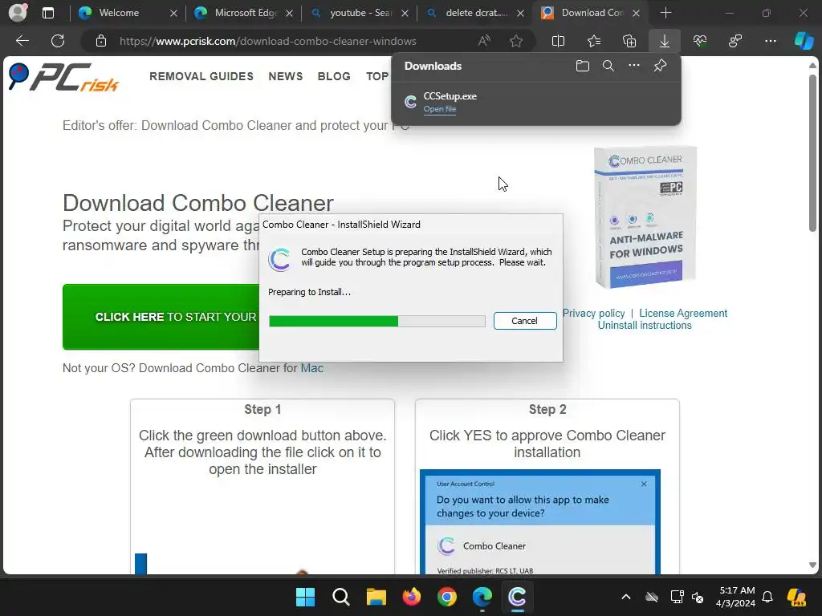The image size is (822, 616).
Task: Open the notifications bell
Action: (767, 597)
